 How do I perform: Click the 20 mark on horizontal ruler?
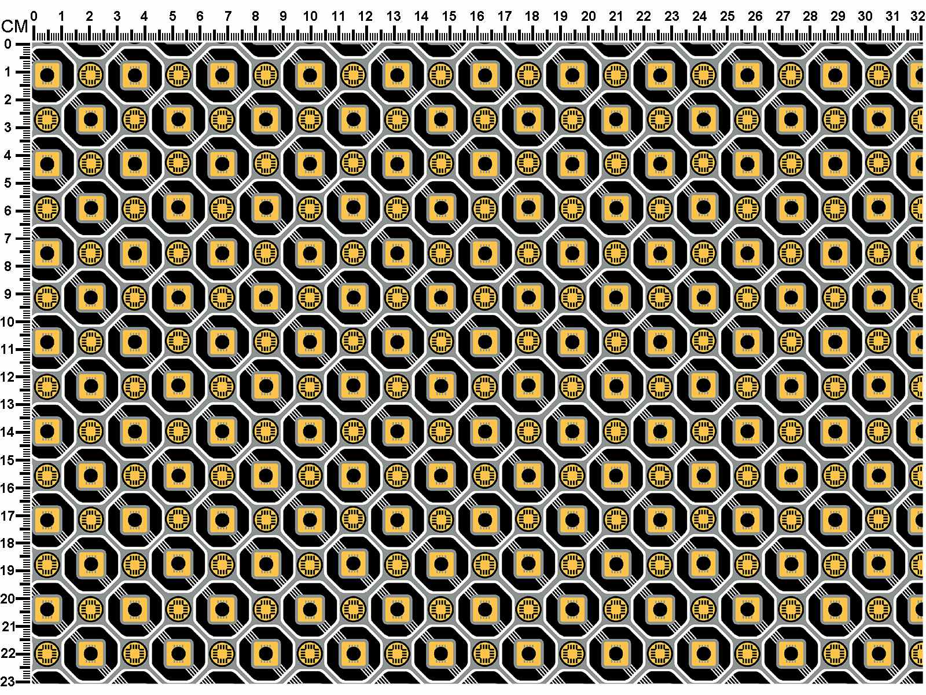[588, 17]
